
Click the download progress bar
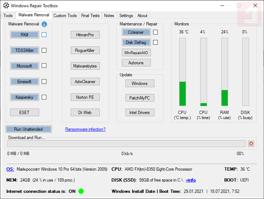[126, 143]
